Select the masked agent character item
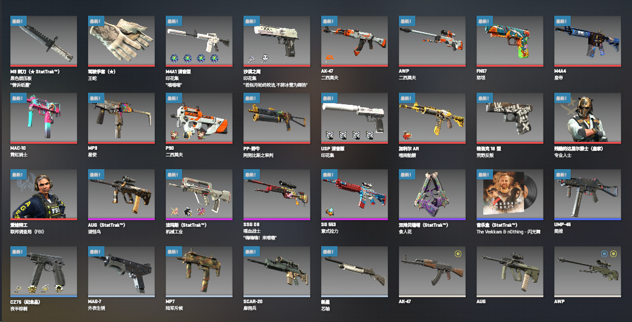Screen dimensions: 632x322 pyautogui.click(x=588, y=118)
